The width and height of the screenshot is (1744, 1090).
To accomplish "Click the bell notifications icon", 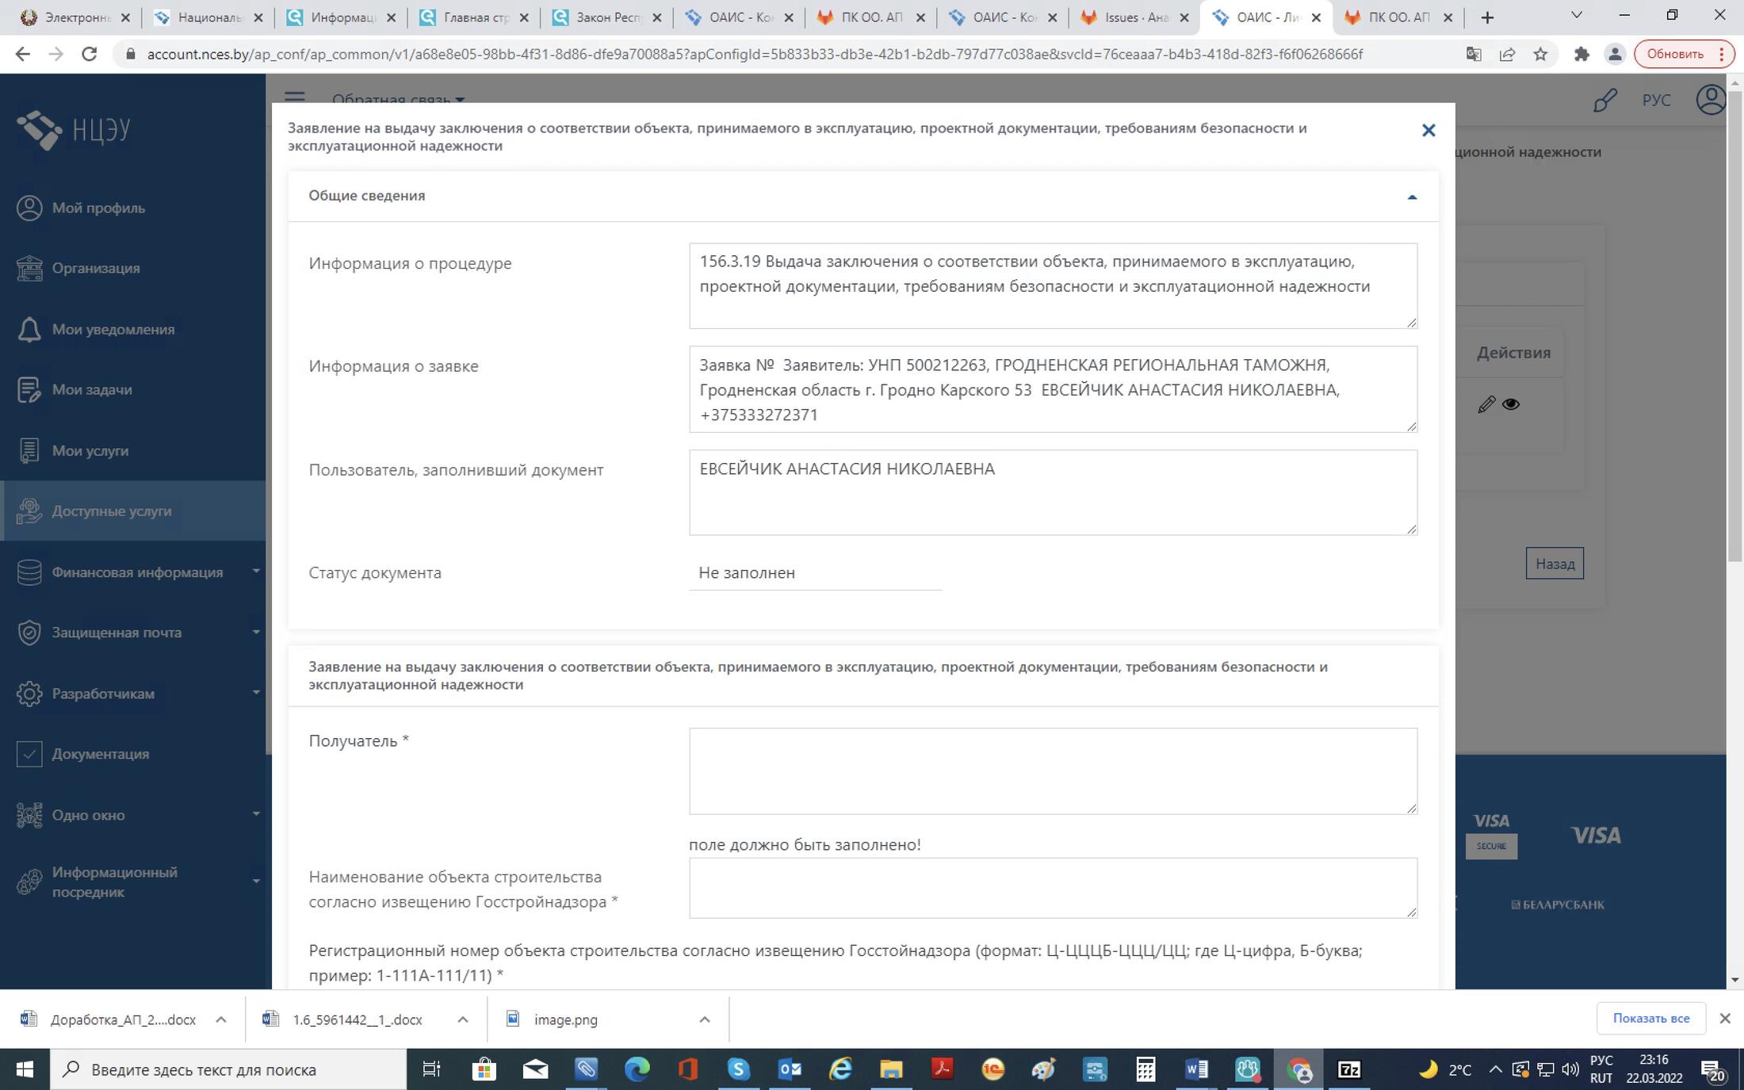I will [x=29, y=329].
